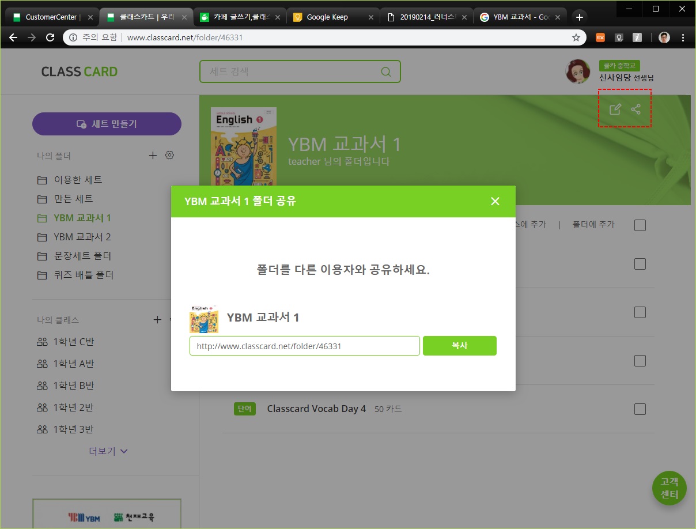Close the folder share dialog
Screen dimensions: 696x529
tap(495, 201)
